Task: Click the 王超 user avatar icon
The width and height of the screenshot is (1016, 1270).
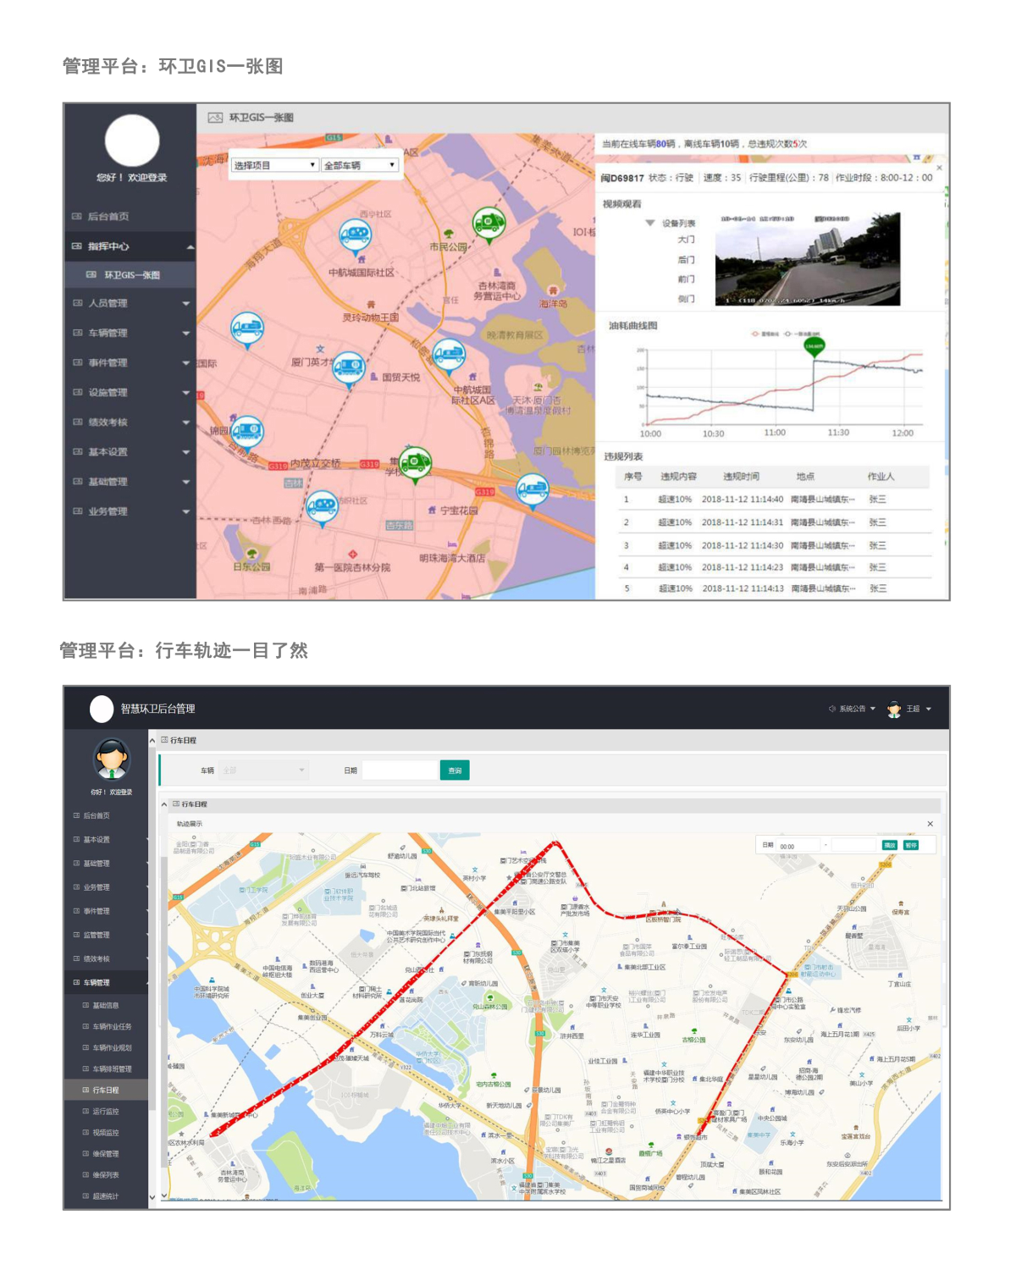Action: click(x=894, y=710)
